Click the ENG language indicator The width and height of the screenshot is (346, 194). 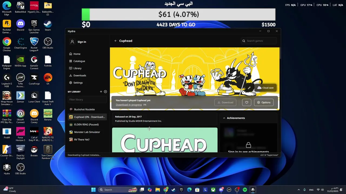[311, 190]
